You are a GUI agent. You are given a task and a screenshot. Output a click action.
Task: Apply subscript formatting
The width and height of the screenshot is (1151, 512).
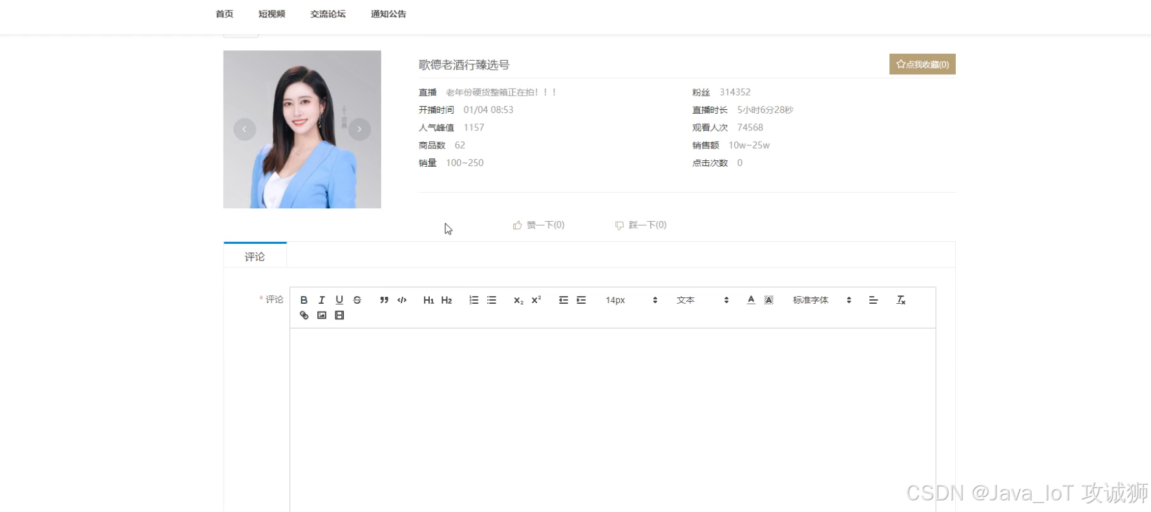(x=518, y=300)
